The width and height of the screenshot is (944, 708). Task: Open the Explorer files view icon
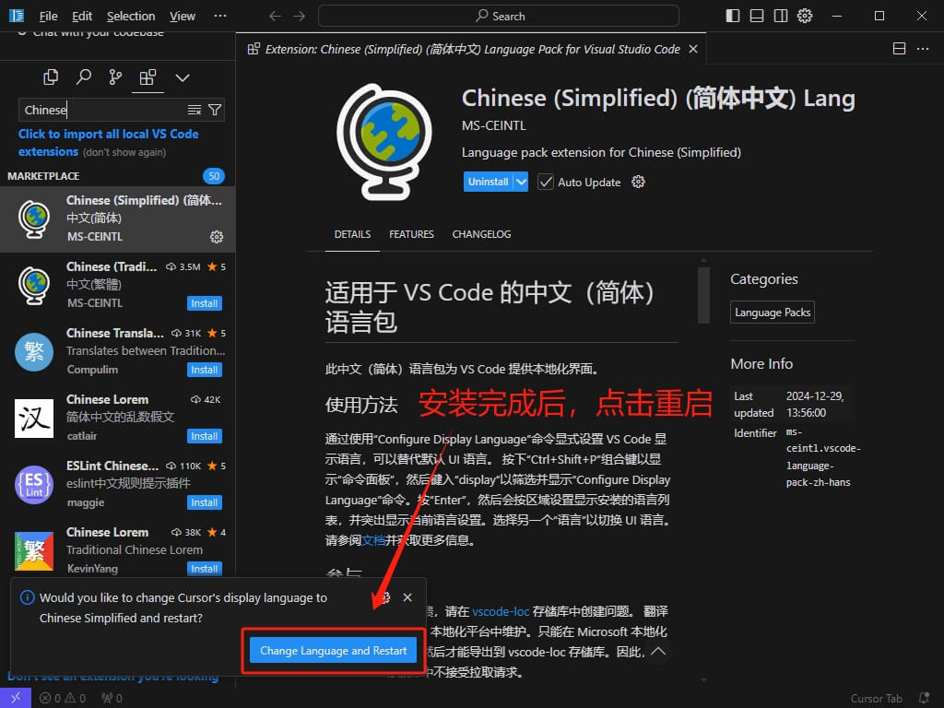52,77
